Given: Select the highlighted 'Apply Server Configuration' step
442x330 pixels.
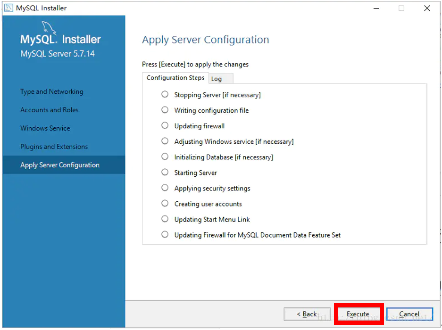Looking at the screenshot, I should 59,165.
